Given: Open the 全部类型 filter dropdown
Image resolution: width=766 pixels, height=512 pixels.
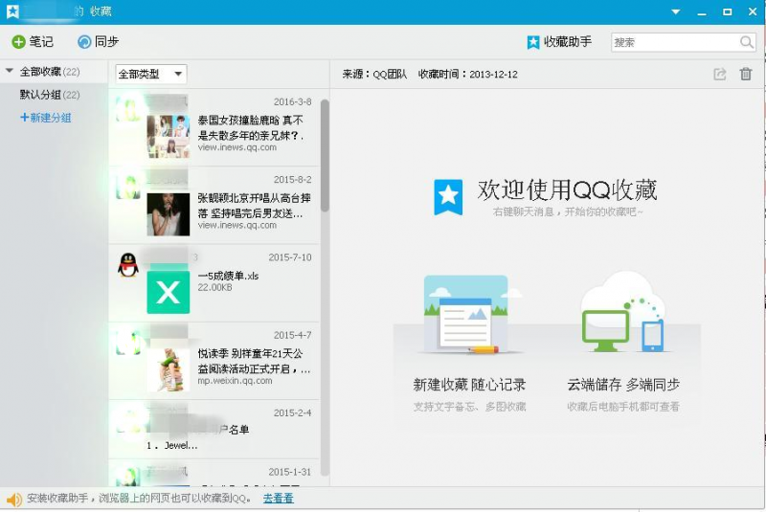Looking at the screenshot, I should (x=151, y=75).
